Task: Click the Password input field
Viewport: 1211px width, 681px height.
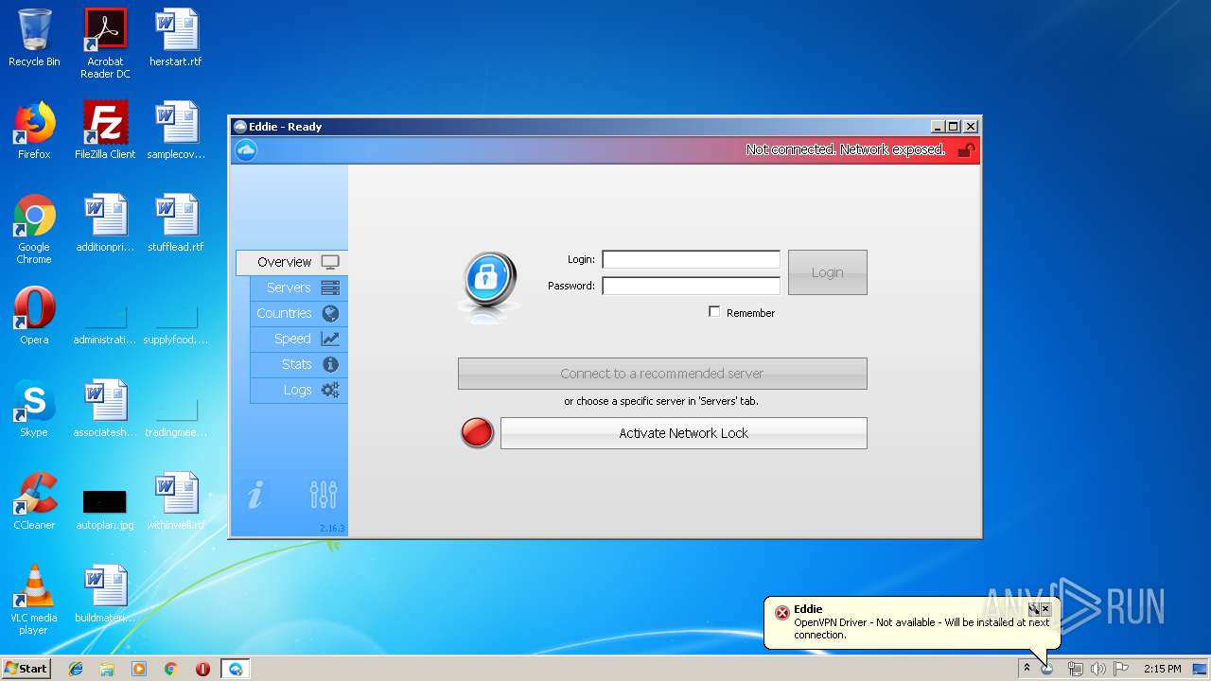Action: click(x=691, y=286)
